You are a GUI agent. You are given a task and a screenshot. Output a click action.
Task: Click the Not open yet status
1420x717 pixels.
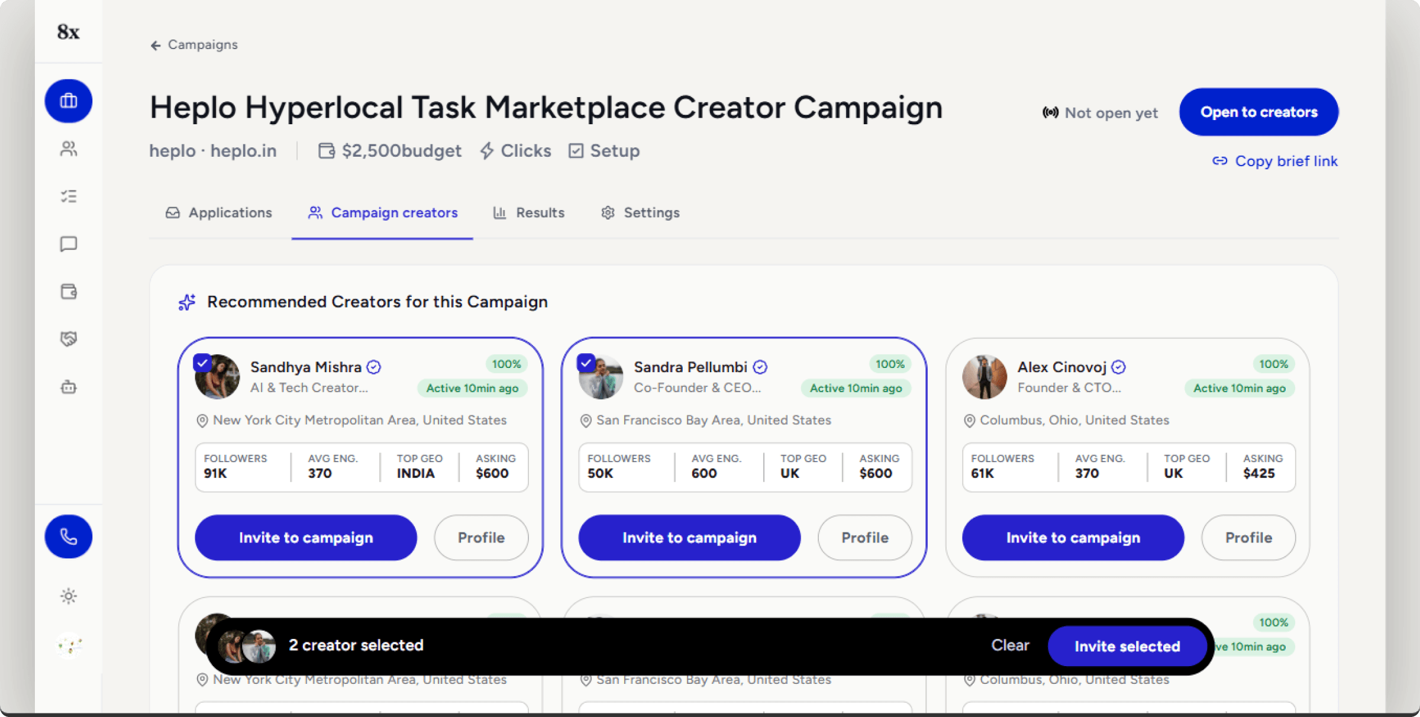(x=1100, y=112)
